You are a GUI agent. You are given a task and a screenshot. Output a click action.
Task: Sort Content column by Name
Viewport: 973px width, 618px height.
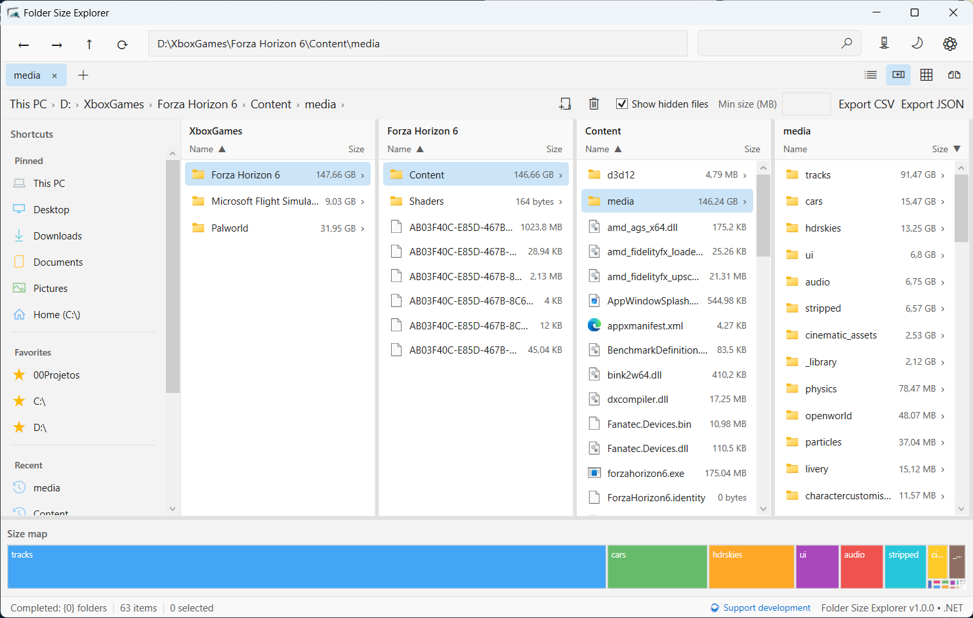tap(603, 149)
